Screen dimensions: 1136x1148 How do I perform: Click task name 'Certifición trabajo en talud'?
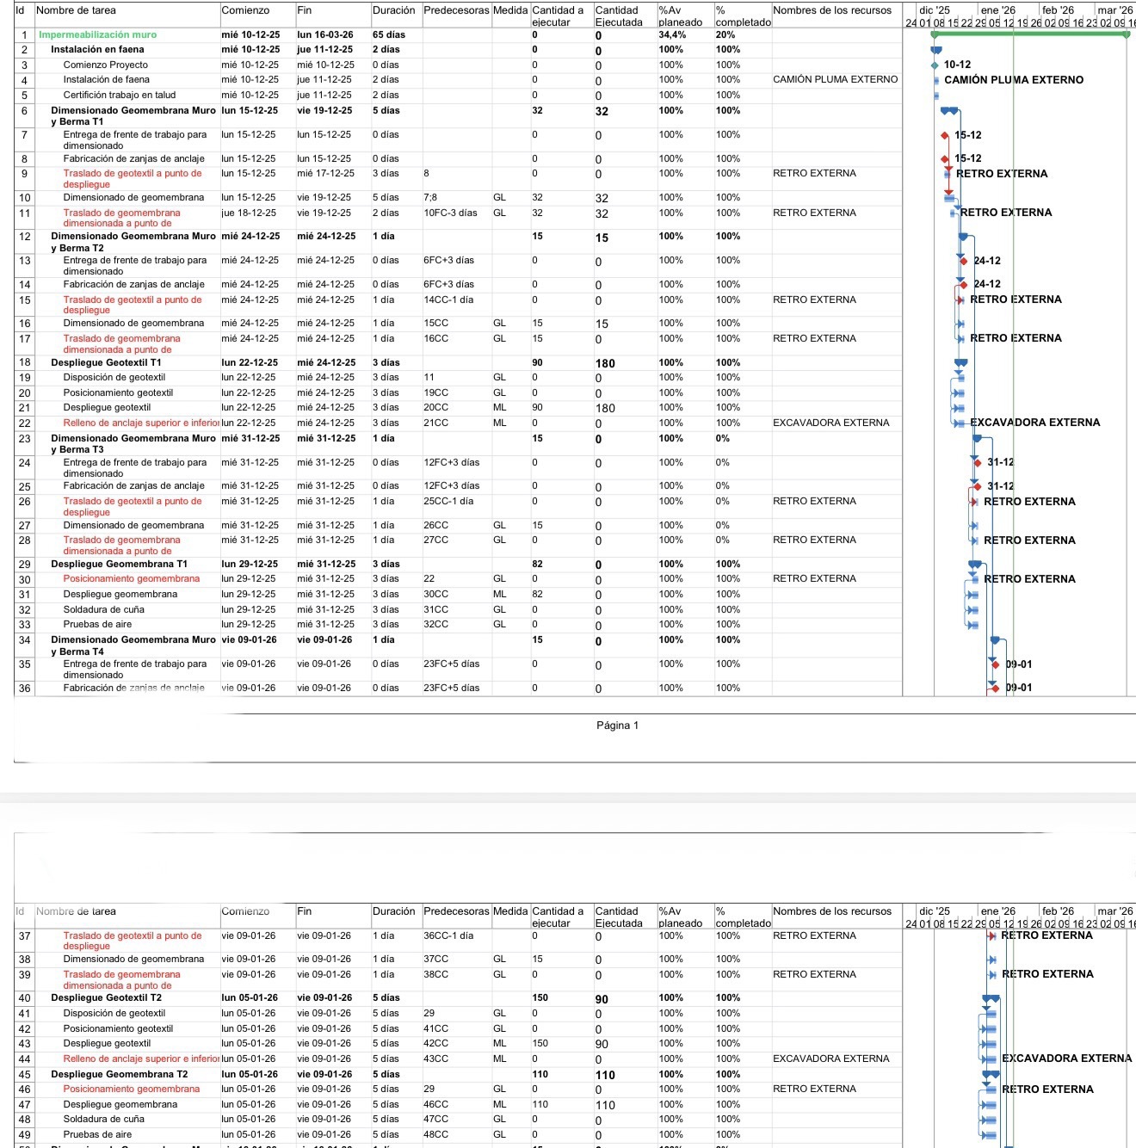pos(119,96)
